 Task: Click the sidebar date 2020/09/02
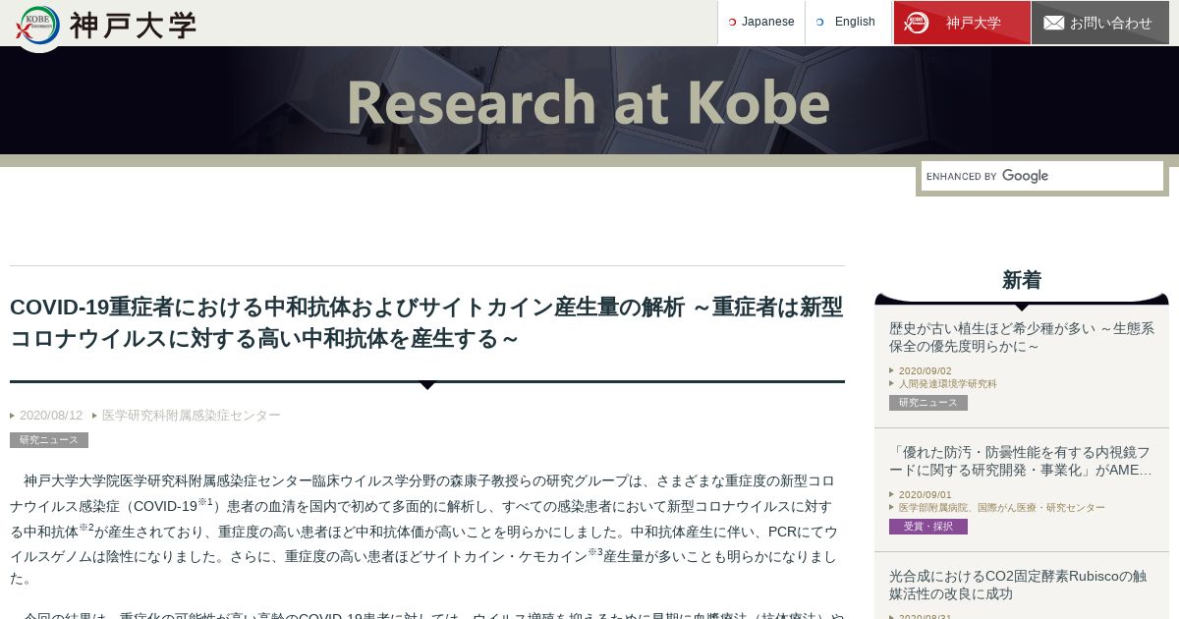[926, 371]
